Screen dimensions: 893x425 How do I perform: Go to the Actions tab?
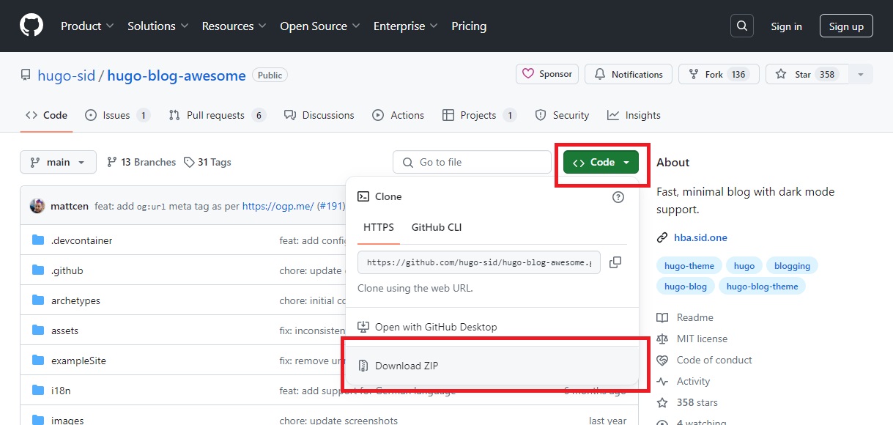[398, 115]
